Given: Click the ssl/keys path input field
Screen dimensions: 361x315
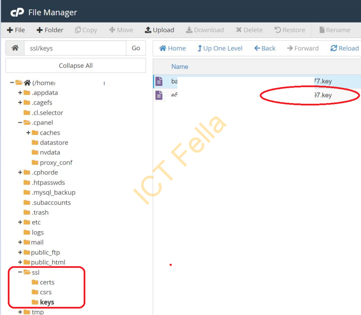Looking at the screenshot, I should (75, 48).
